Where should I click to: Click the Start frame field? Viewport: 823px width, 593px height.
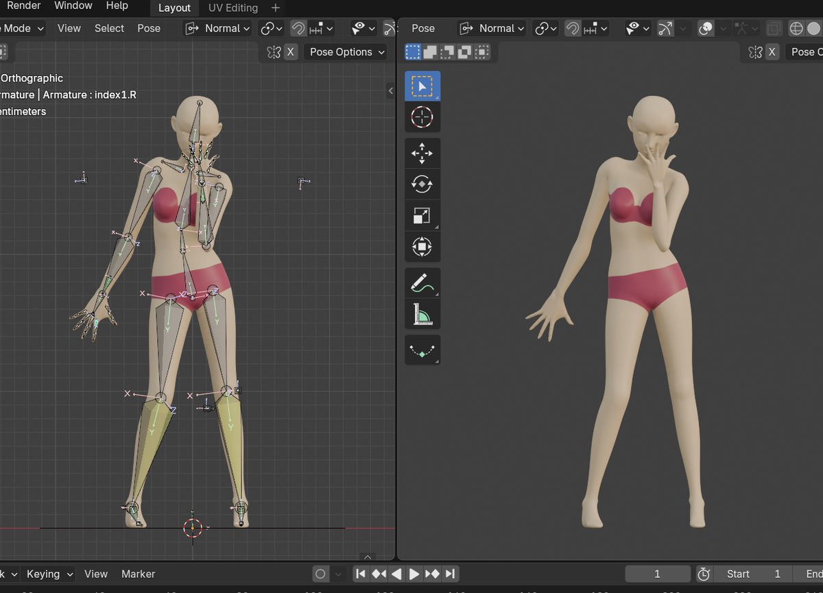click(752, 574)
